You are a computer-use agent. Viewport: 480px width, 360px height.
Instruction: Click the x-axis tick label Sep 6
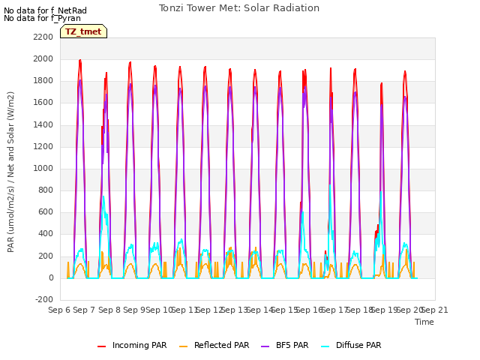(59, 310)
